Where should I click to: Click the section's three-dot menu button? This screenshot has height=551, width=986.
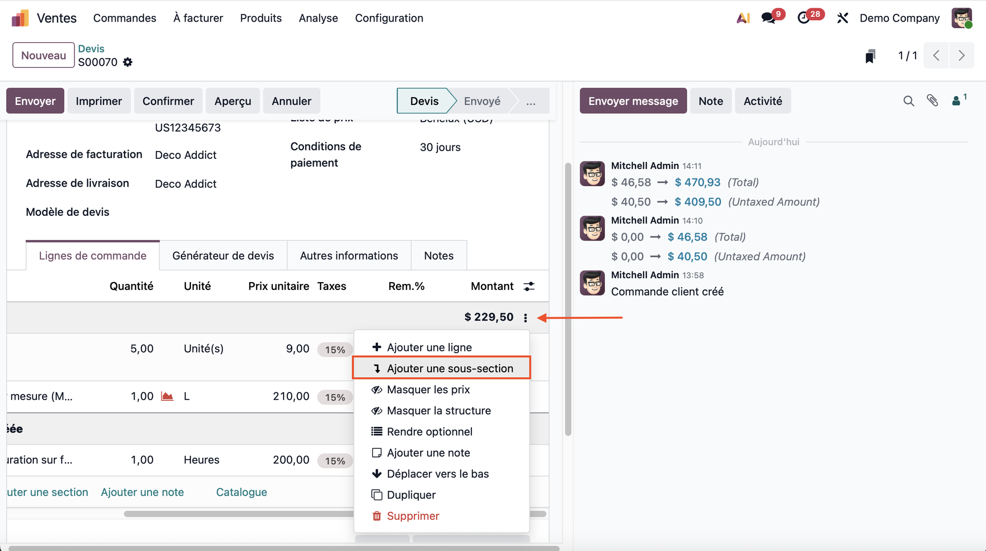[525, 318]
